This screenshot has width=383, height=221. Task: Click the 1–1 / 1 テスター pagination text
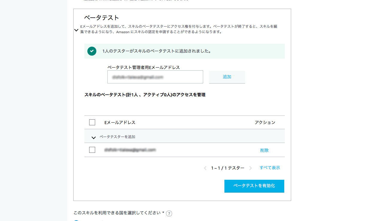tap(228, 168)
